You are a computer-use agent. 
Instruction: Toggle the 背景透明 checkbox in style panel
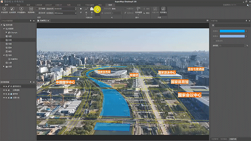pos(214,41)
